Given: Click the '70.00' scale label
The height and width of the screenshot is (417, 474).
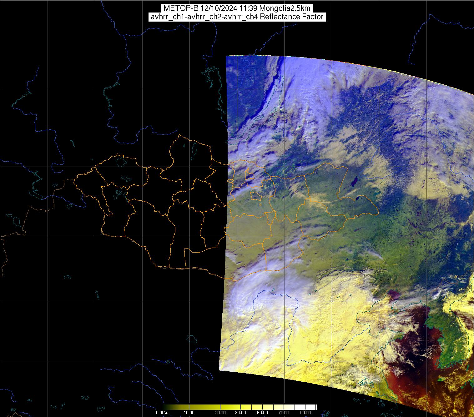Looking at the screenshot, I should pyautogui.click(x=284, y=413).
